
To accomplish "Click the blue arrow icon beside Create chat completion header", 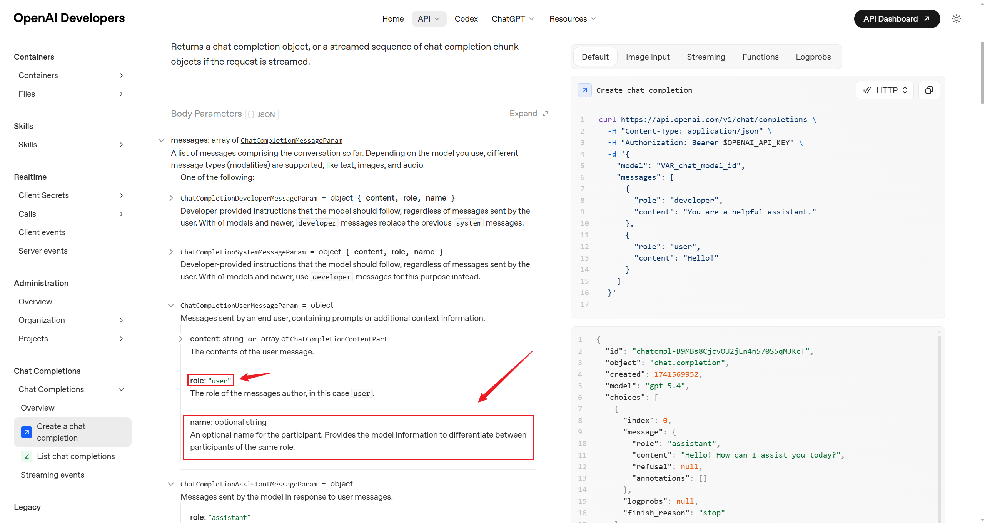I will [584, 90].
